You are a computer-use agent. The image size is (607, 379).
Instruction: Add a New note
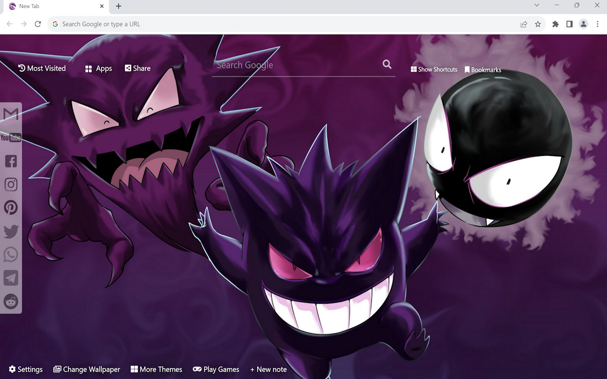(x=268, y=369)
